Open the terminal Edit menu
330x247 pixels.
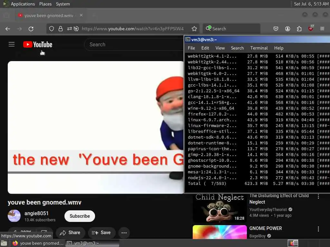tap(205, 48)
